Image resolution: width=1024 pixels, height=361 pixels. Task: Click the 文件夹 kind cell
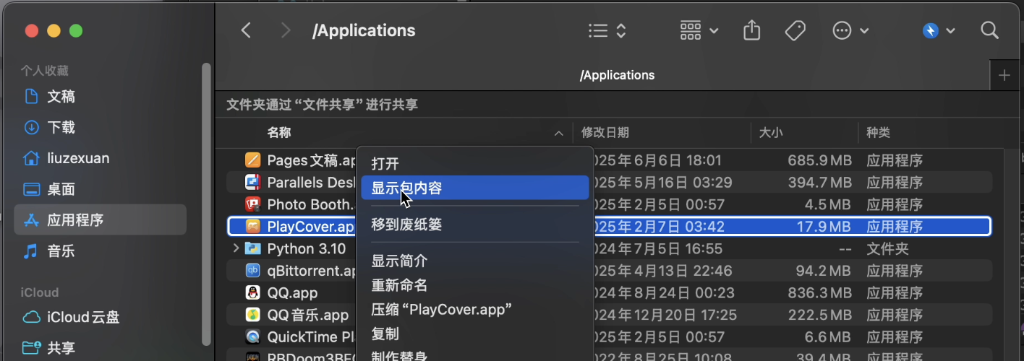tap(888, 248)
